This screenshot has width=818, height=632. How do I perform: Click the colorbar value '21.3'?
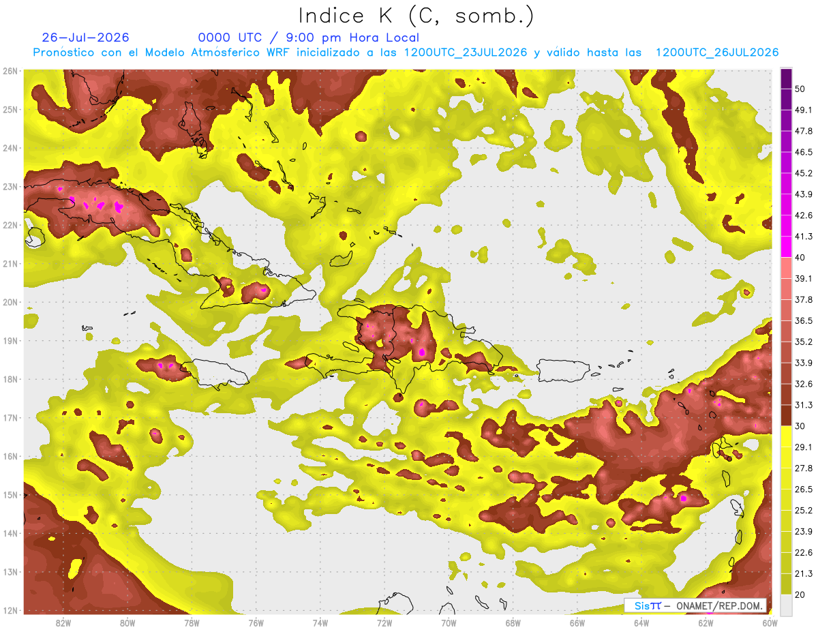804,573
